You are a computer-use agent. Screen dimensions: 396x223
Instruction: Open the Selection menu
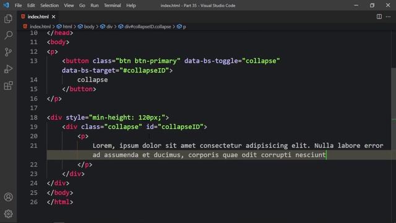point(49,6)
